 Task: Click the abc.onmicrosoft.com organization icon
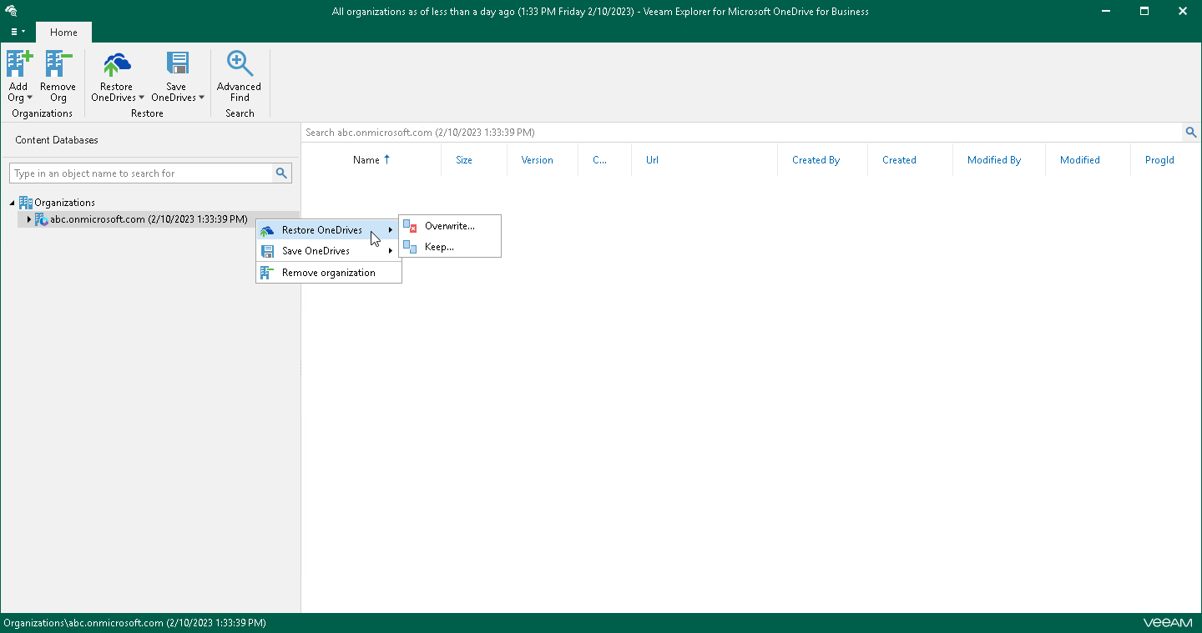click(x=42, y=219)
